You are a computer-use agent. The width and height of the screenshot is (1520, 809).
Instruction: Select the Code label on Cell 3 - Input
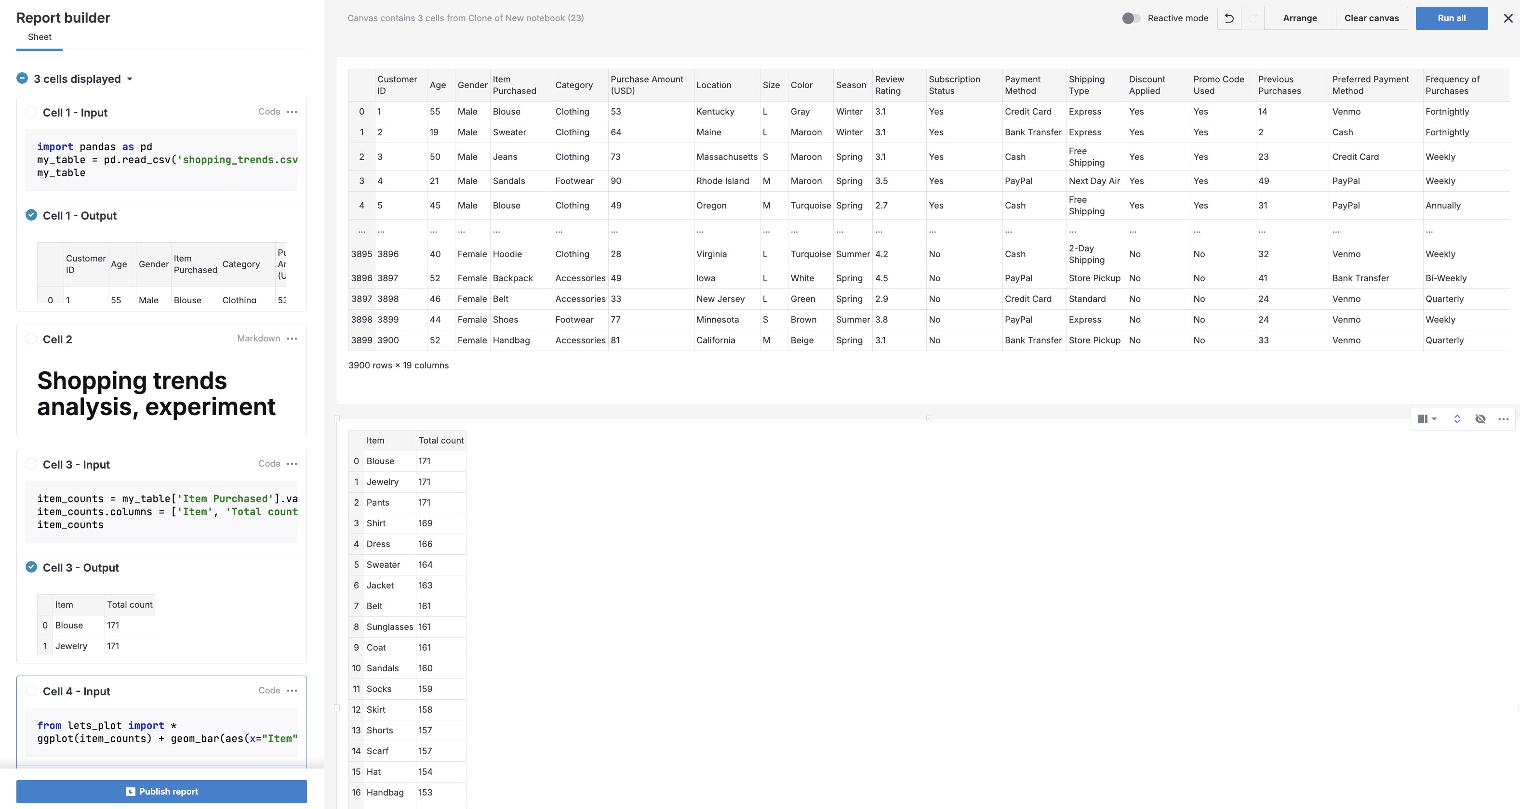click(268, 464)
